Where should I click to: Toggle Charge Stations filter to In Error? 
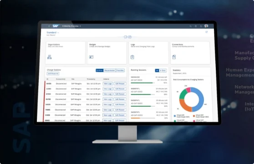click(100, 70)
